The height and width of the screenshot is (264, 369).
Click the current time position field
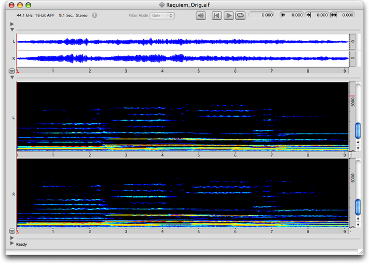click(262, 15)
